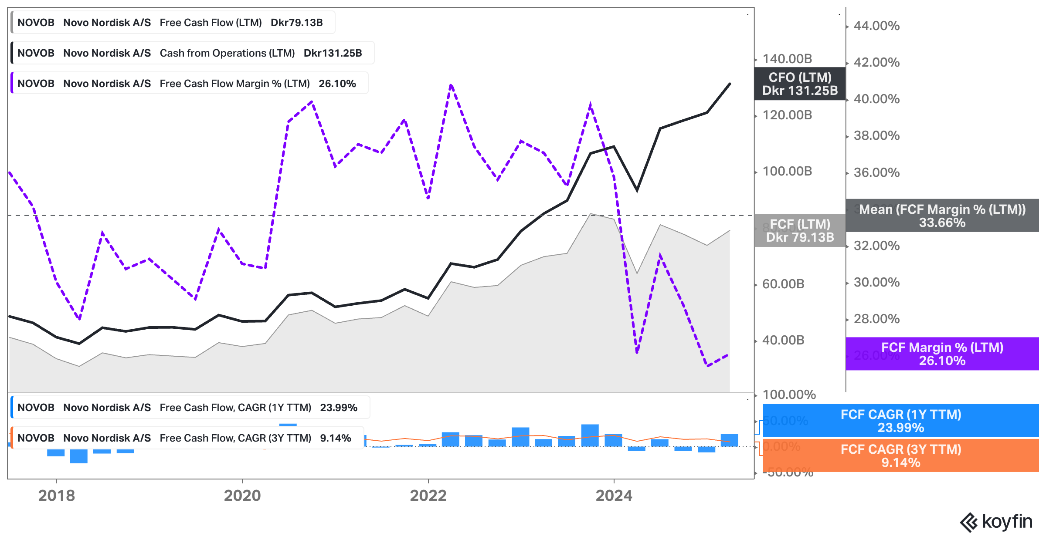1046x540 pixels.
Task: Click the 2022 label on the time axis
Action: pos(428,496)
